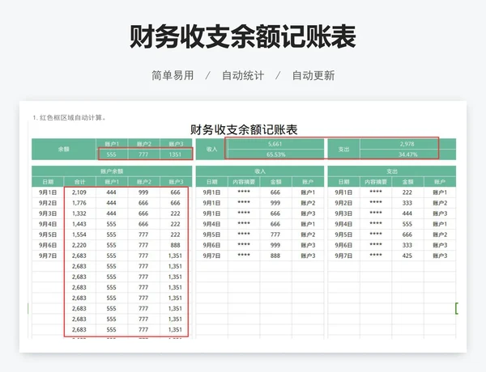Viewport: 486px width, 372px height.
Task: Select date cell 9月3日 in the 账户余额 table
Action: tap(48, 213)
